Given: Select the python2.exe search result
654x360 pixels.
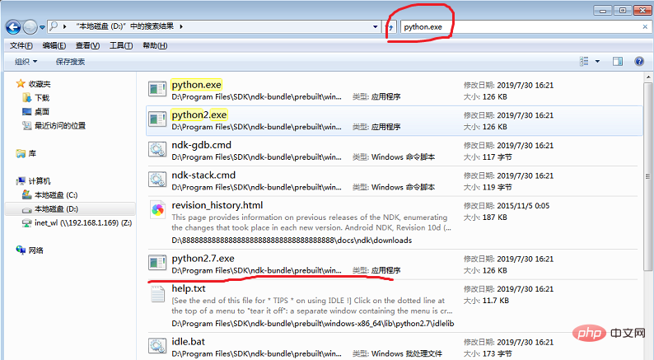Looking at the screenshot, I should (x=199, y=115).
